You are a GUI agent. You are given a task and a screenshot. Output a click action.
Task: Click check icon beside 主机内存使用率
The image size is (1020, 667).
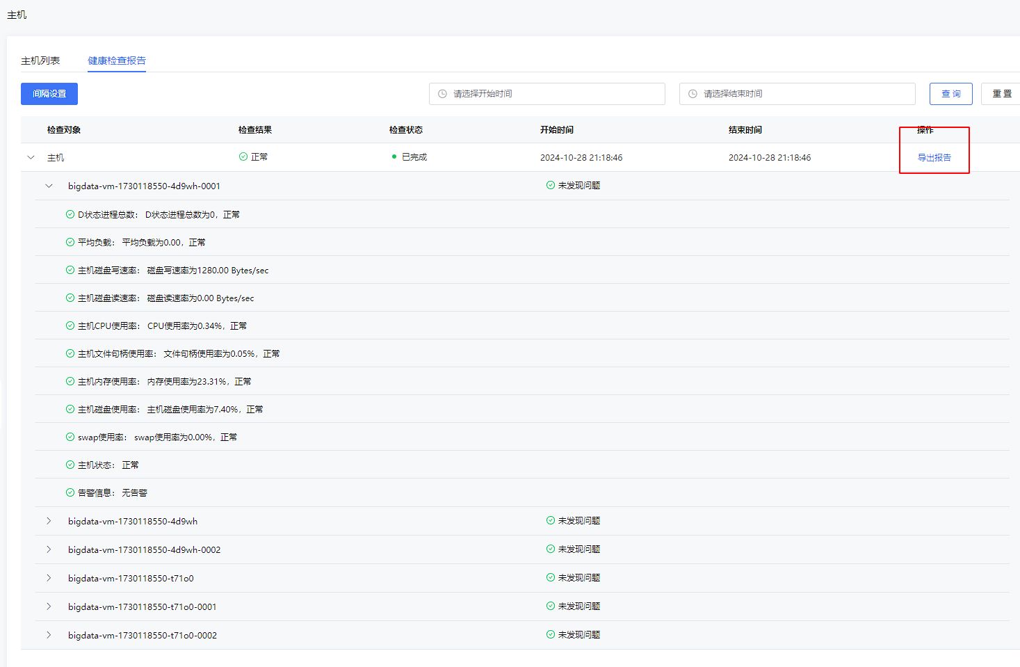pyautogui.click(x=70, y=381)
